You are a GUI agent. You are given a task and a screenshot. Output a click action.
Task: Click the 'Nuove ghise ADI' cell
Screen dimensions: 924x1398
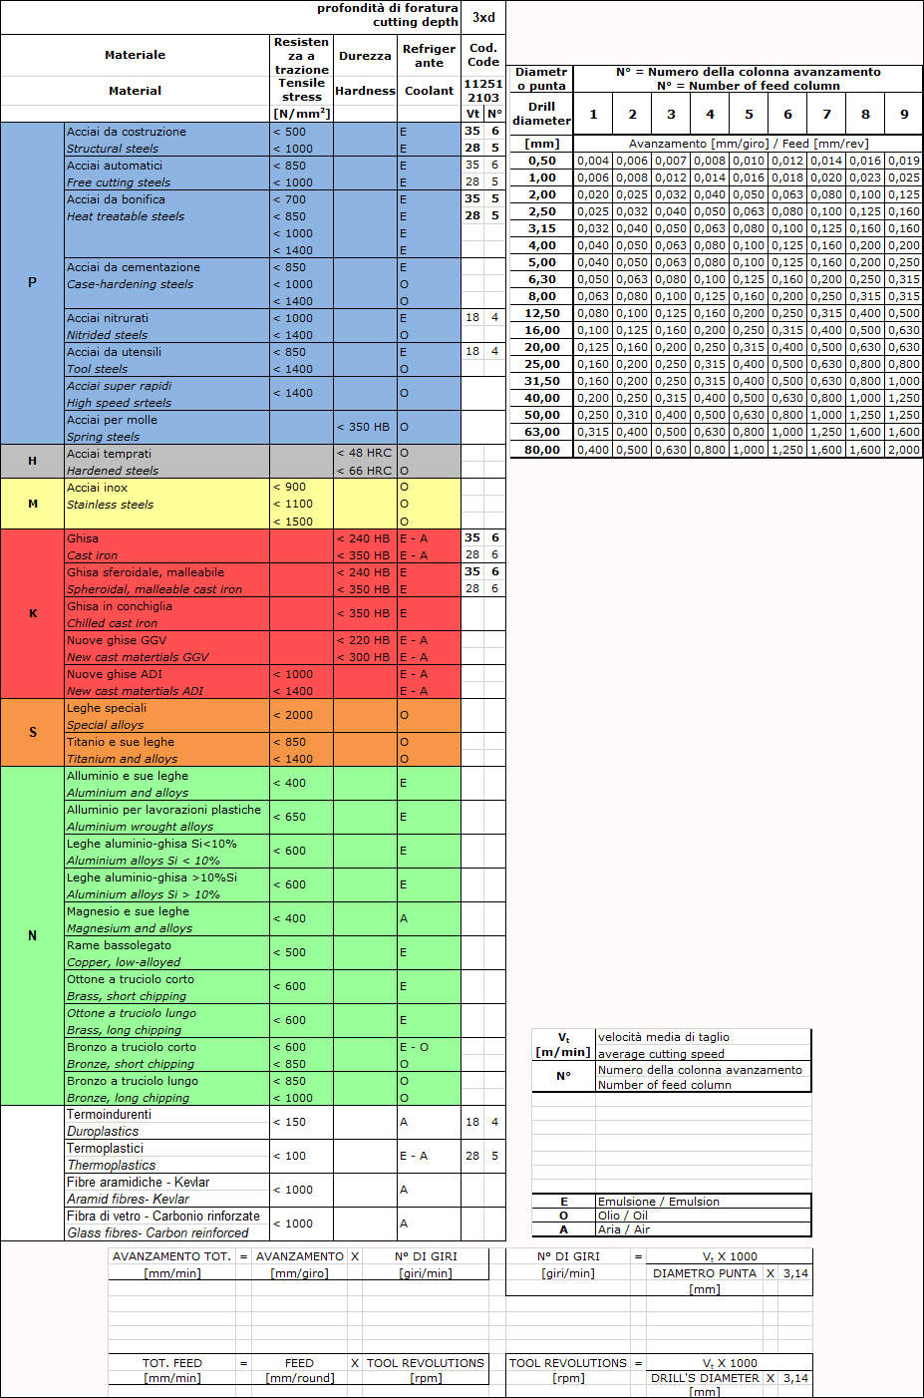(x=167, y=674)
